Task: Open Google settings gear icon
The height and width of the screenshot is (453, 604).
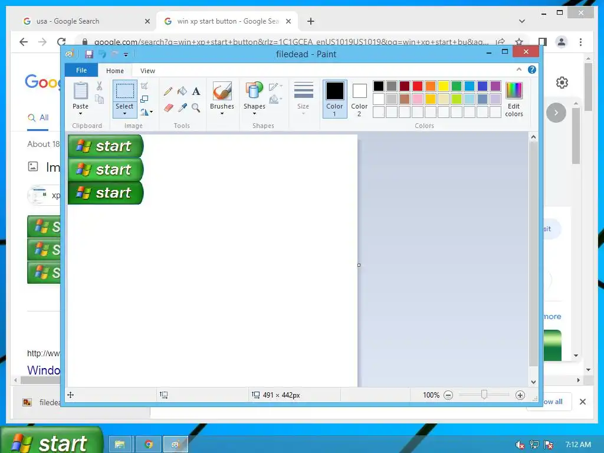Action: [x=562, y=83]
